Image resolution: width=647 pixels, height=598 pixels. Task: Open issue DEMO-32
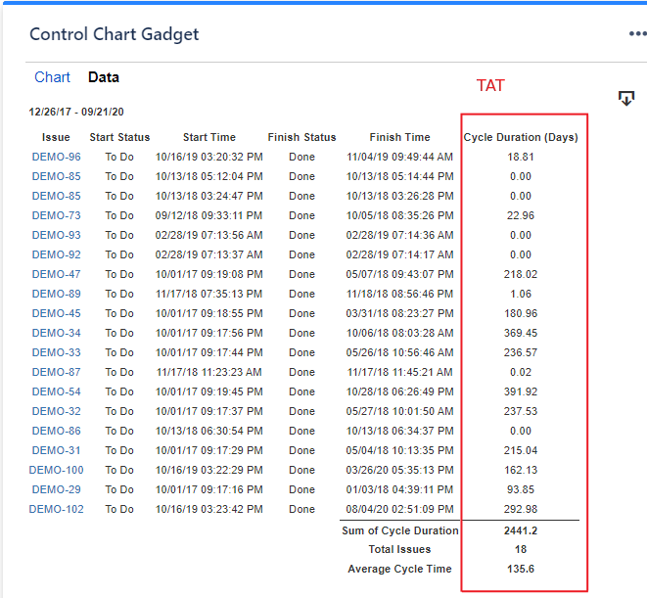click(x=56, y=411)
